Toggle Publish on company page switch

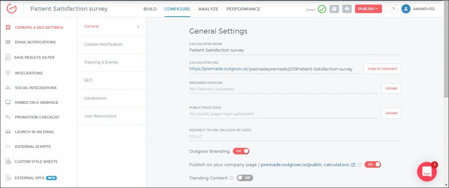coord(373,164)
